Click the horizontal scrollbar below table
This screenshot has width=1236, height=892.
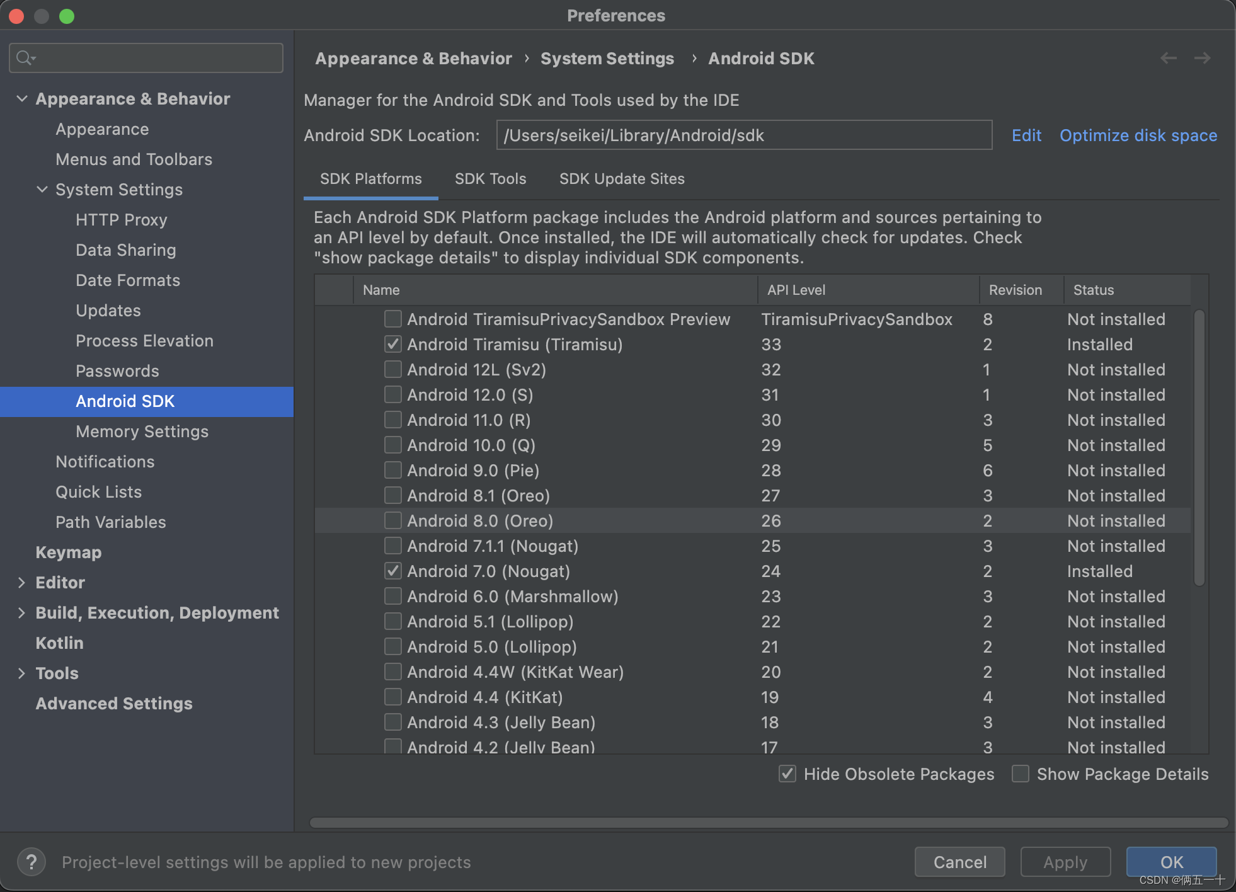[x=769, y=823]
